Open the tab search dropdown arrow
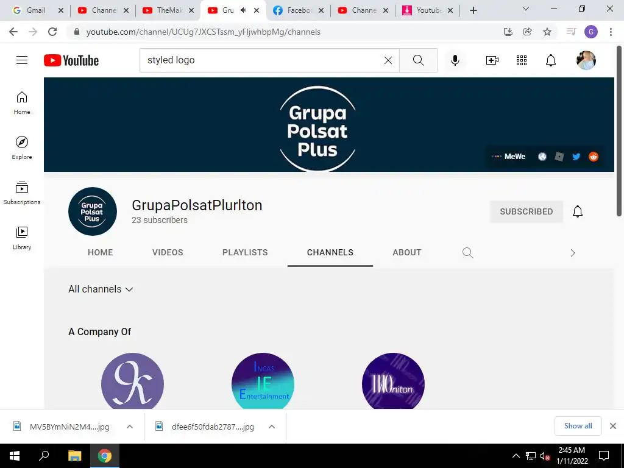The image size is (624, 468). [x=526, y=9]
